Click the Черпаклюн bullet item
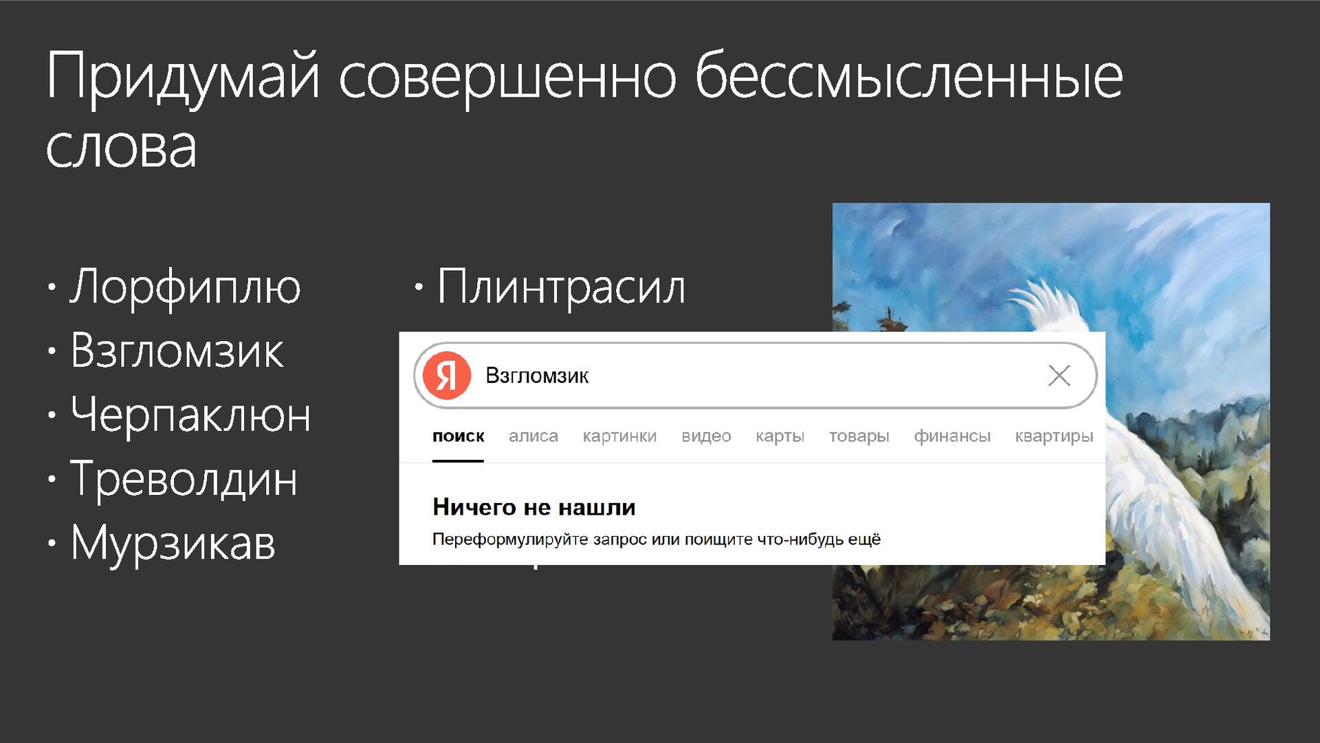 [x=190, y=415]
